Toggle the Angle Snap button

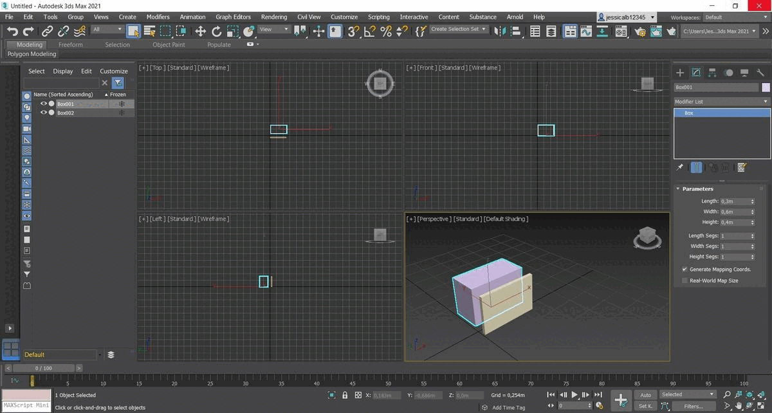pos(369,30)
